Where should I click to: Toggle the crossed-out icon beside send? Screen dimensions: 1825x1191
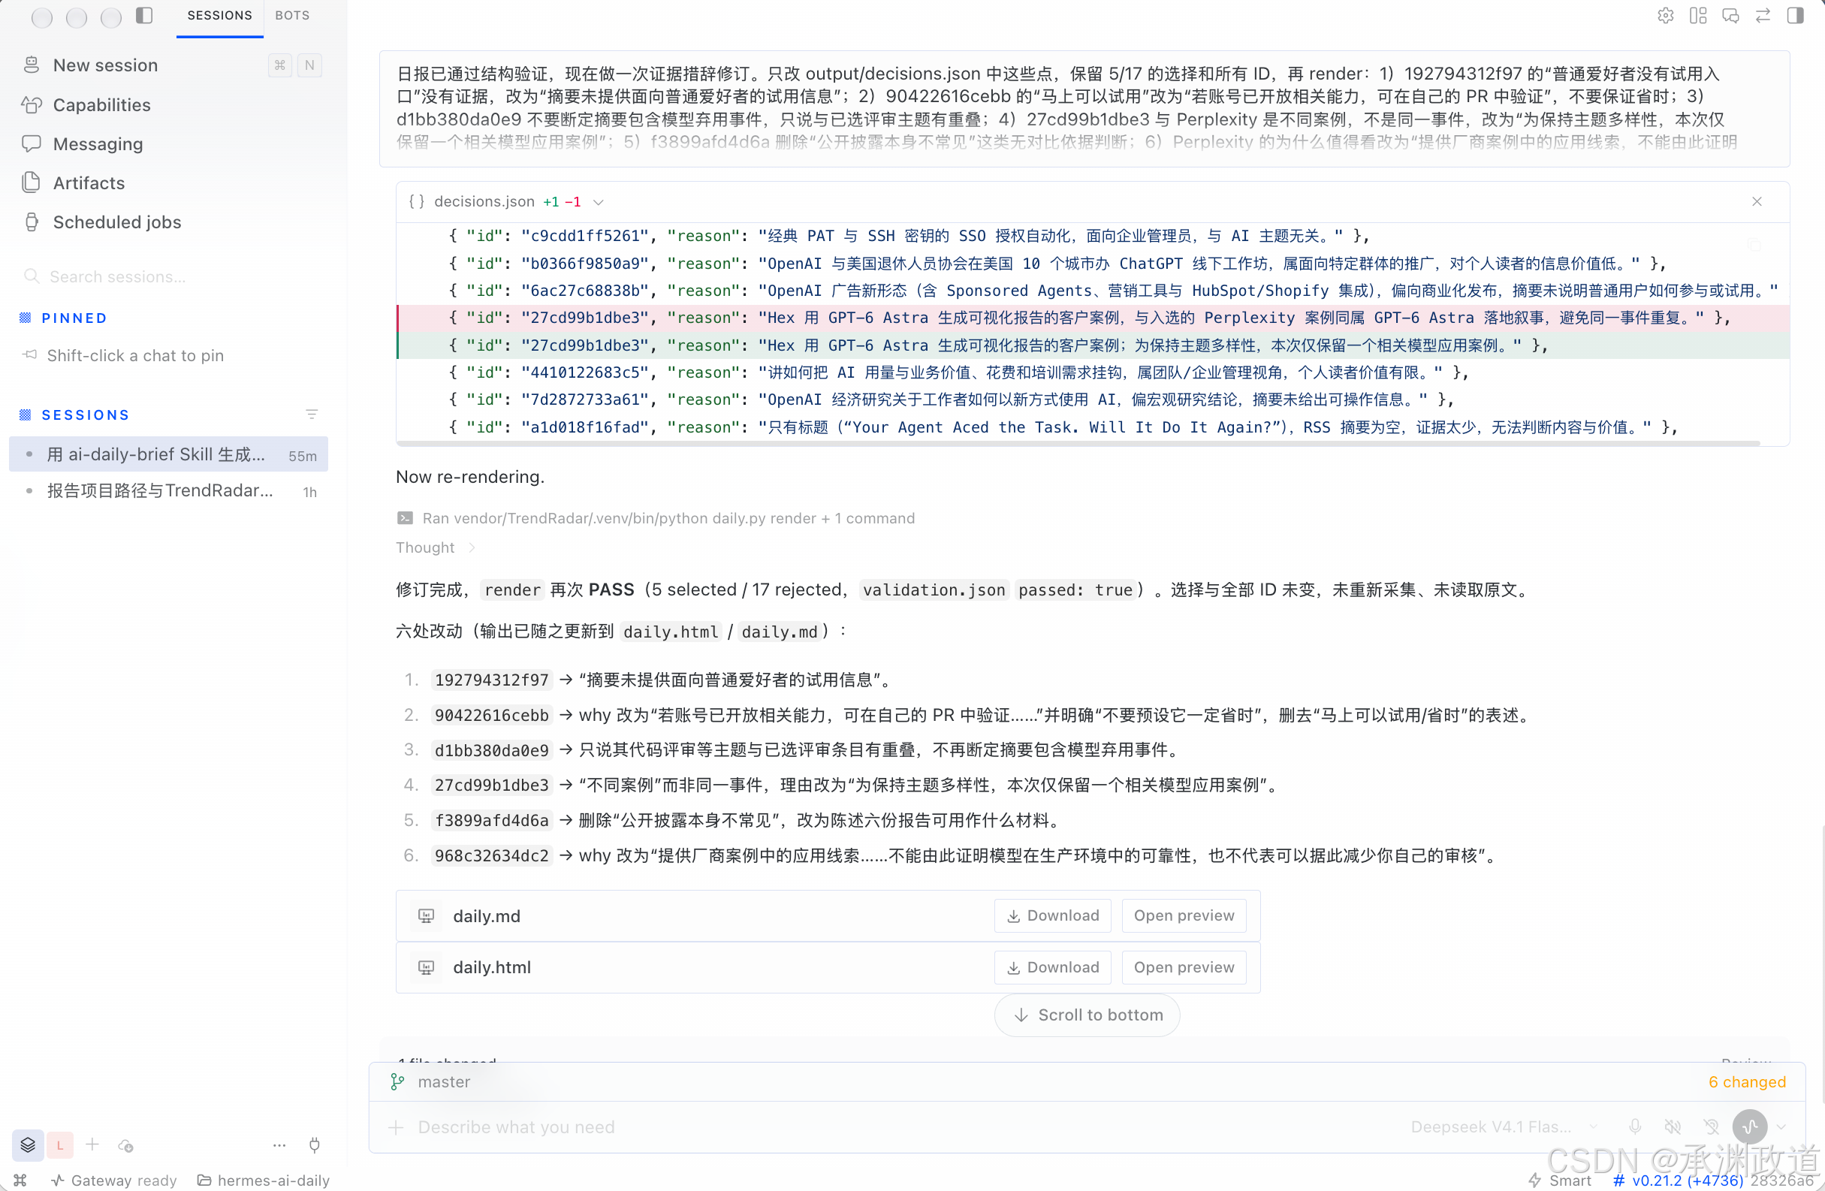tap(1711, 1126)
